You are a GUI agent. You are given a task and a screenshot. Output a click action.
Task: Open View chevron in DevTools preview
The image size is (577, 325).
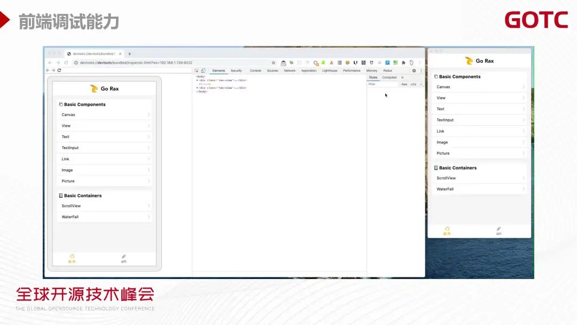coord(149,126)
